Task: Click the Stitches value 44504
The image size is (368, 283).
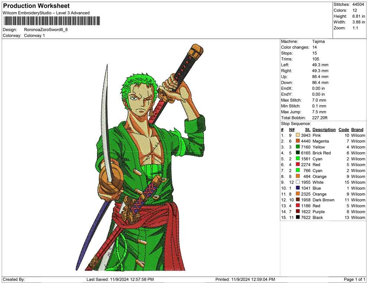Action: coord(358,4)
